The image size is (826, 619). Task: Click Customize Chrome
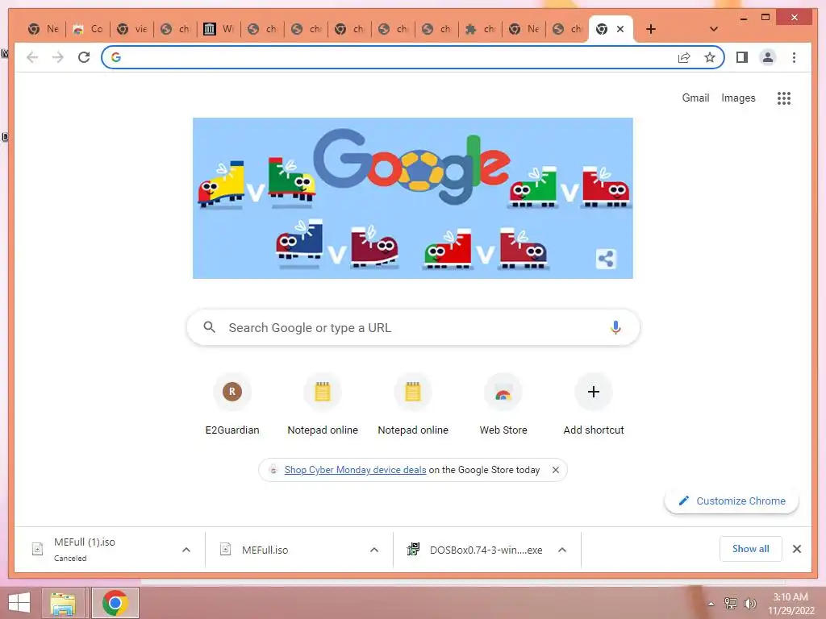point(731,501)
